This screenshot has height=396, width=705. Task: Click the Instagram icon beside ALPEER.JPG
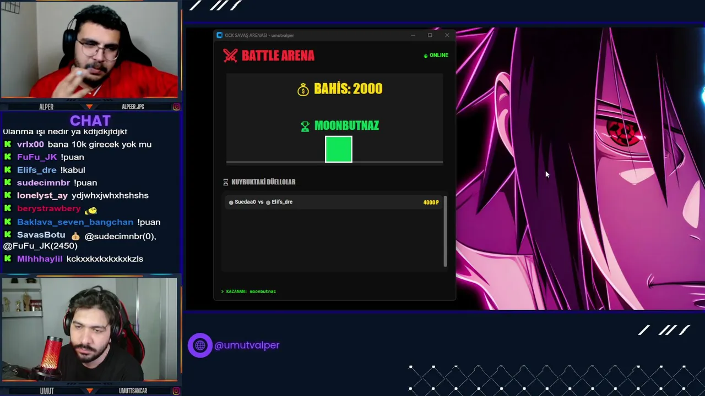pyautogui.click(x=176, y=107)
